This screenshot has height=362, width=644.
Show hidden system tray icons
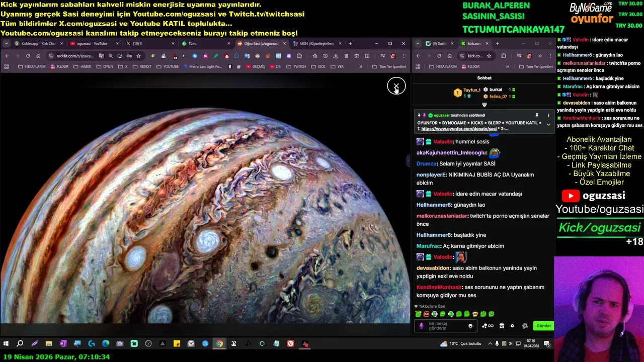[x=491, y=344]
